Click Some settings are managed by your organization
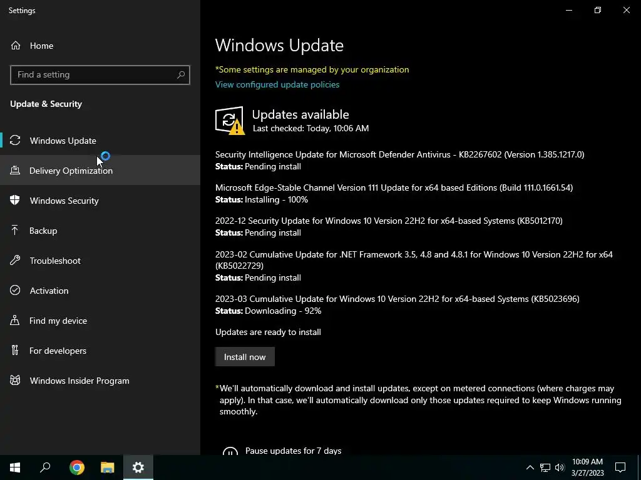The height and width of the screenshot is (480, 641). (x=312, y=69)
